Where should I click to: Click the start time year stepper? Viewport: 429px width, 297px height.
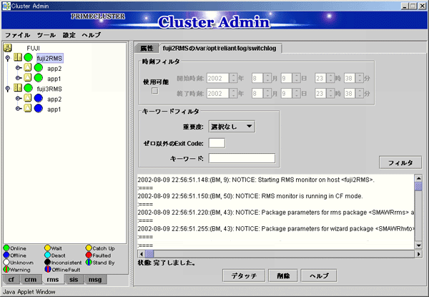(x=233, y=78)
